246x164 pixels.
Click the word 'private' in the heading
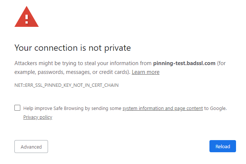(117, 48)
